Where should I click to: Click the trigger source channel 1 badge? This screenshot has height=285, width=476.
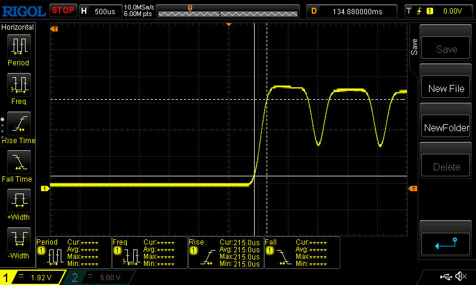430,11
